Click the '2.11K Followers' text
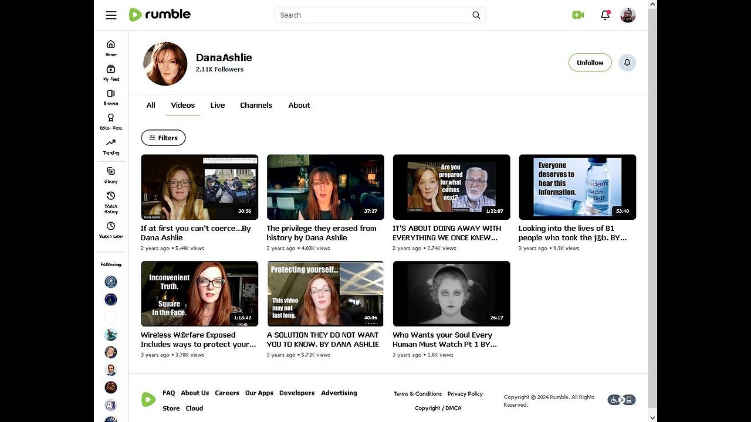The width and height of the screenshot is (751, 422). coord(220,69)
